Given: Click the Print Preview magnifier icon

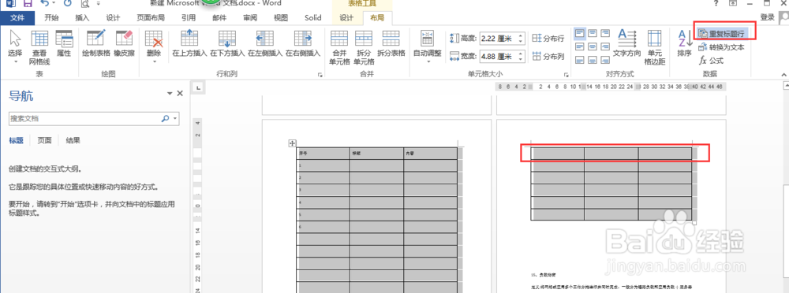Looking at the screenshot, I should click(85, 3).
